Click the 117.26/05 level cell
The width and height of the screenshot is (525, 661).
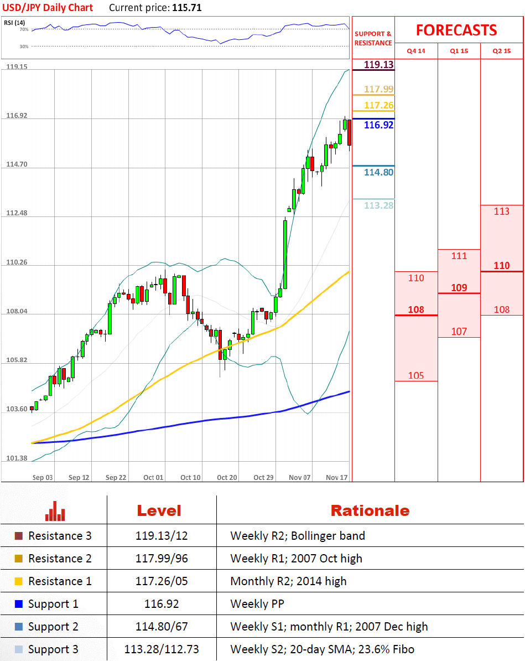162,581
